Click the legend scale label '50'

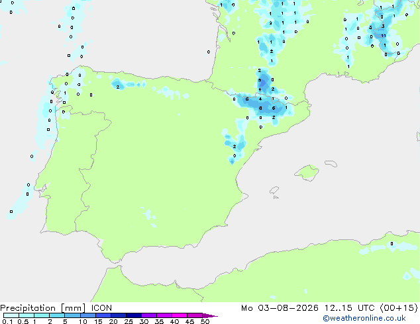click(x=205, y=321)
